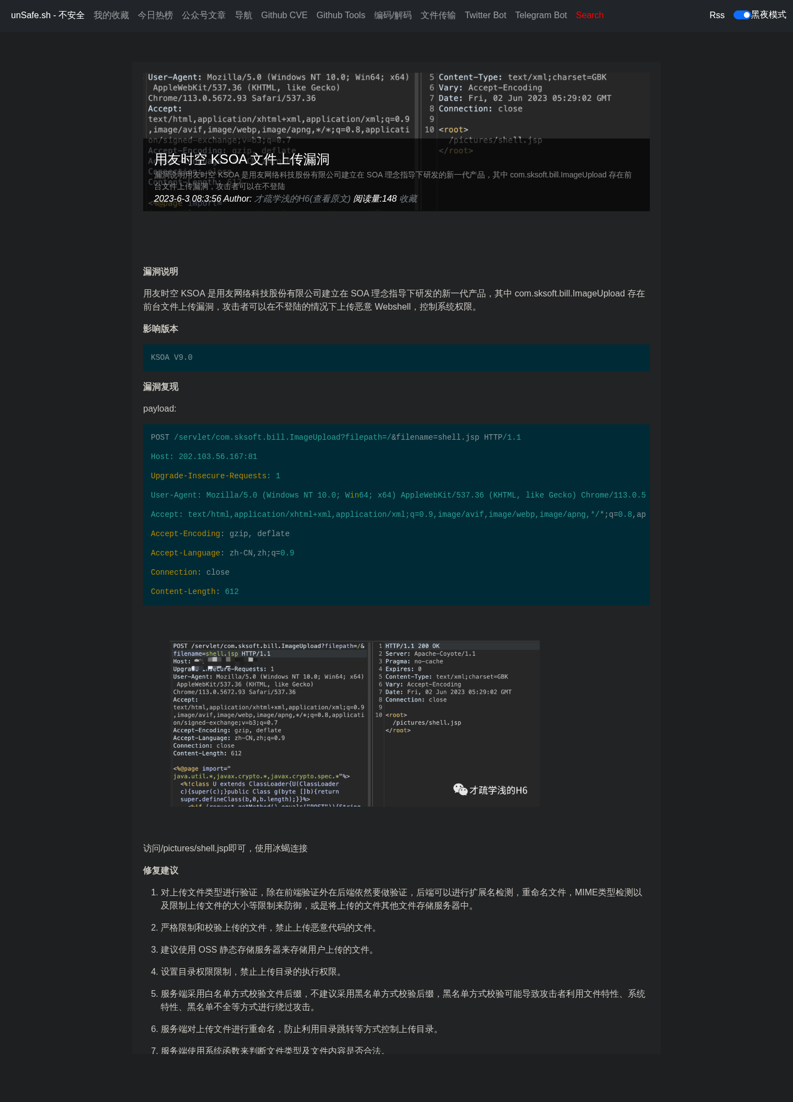Click the article header banner image
Viewport: 793px width, 1102px height.
click(x=397, y=142)
